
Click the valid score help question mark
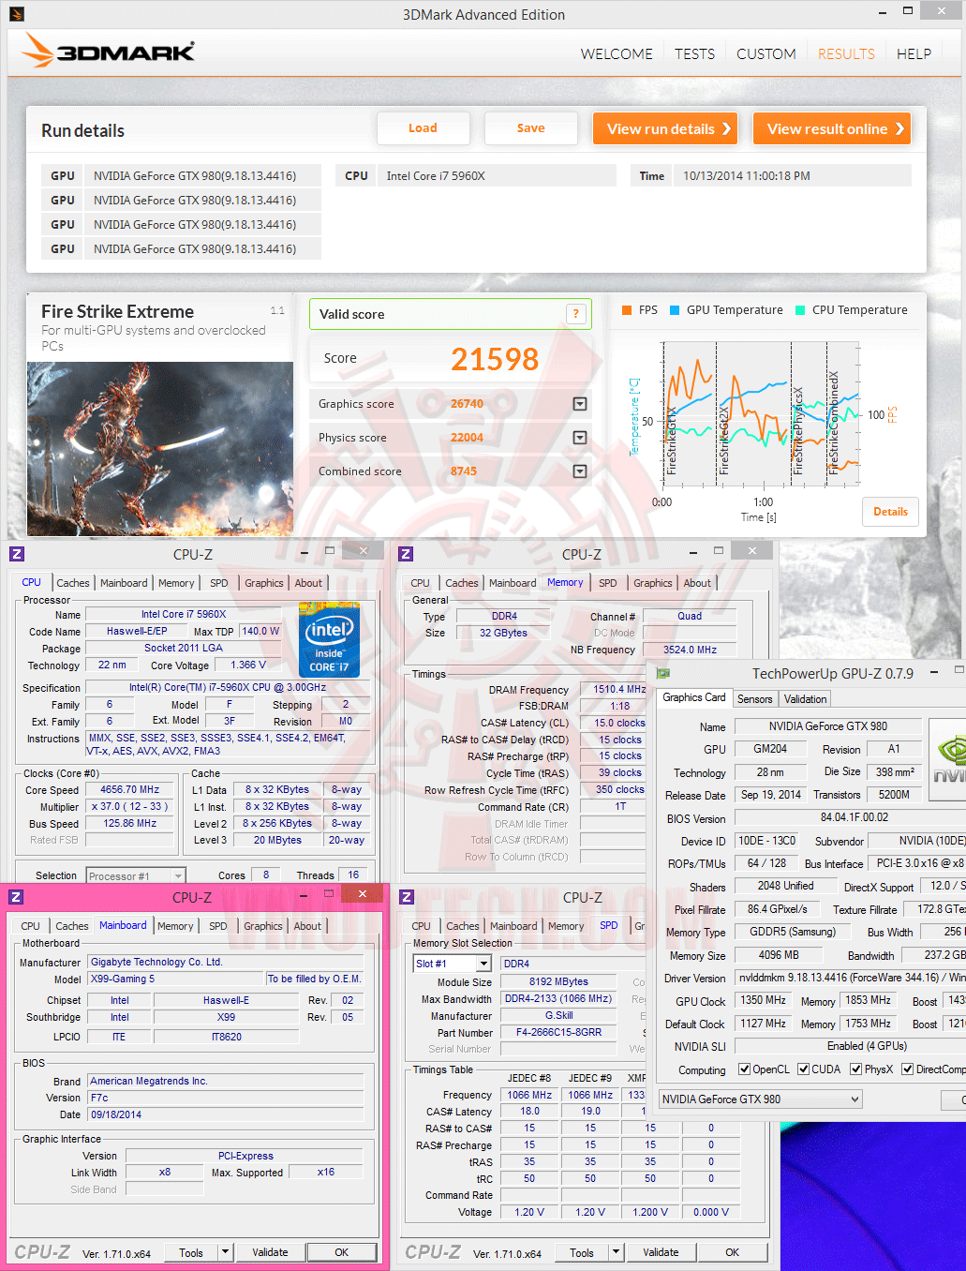576,314
